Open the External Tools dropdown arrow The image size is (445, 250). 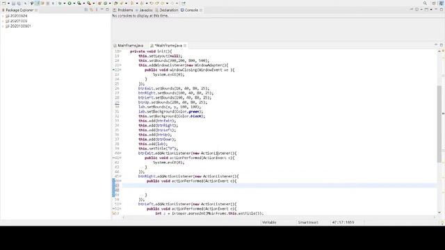pyautogui.click(x=94, y=3)
